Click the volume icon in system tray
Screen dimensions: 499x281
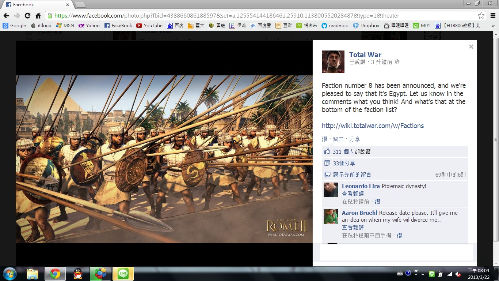coord(458,274)
